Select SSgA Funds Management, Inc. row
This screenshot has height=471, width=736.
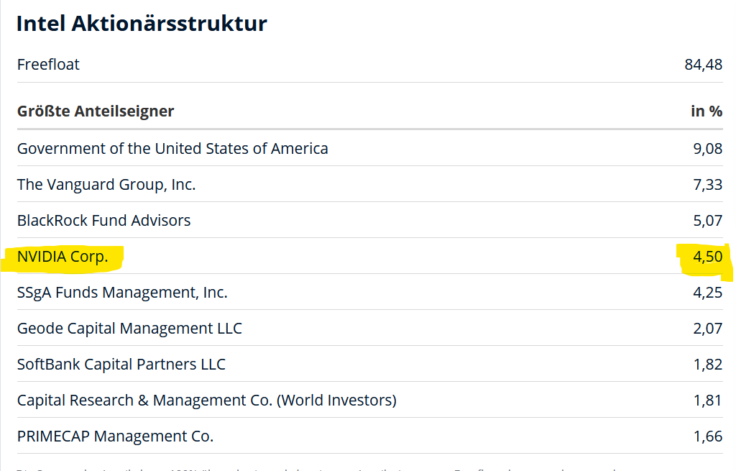(x=122, y=293)
